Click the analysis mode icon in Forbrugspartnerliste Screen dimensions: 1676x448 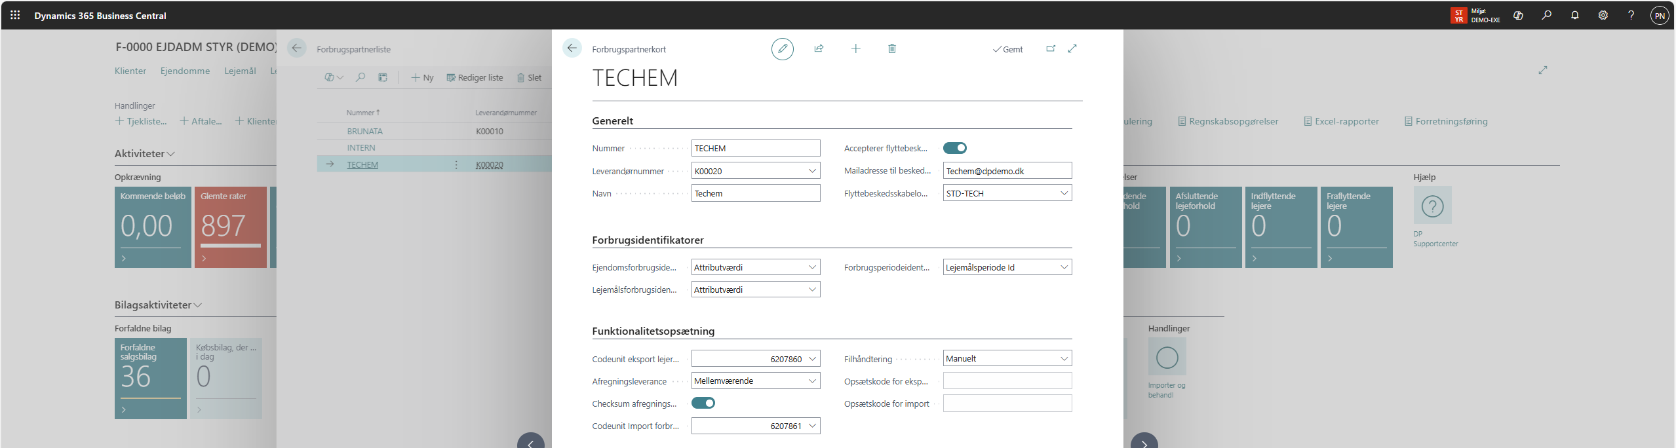click(x=383, y=77)
